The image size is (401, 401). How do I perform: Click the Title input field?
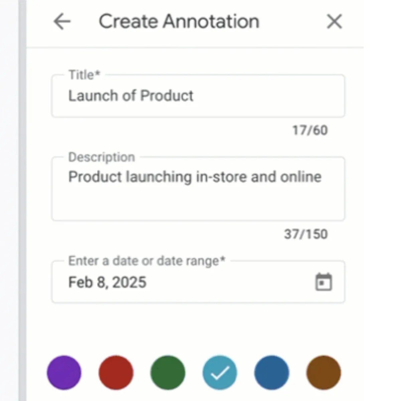click(x=197, y=96)
